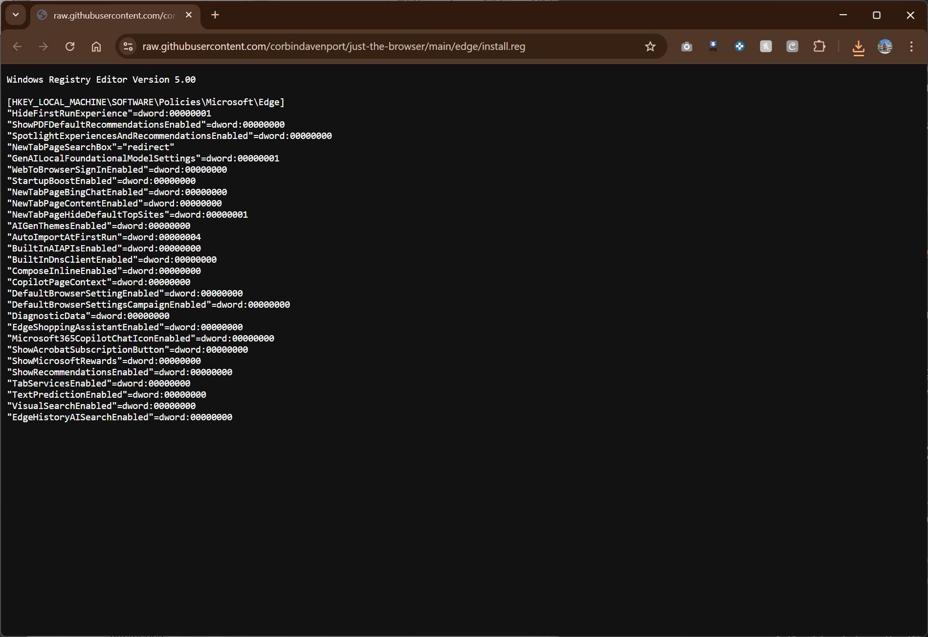Reload the install.reg page
The image size is (928, 637).
click(x=70, y=46)
